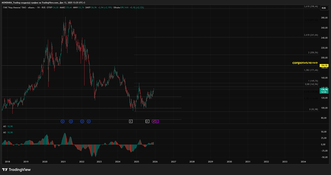Select the yellow сопротивление text label
The width and height of the screenshot is (331, 175).
click(x=305, y=63)
